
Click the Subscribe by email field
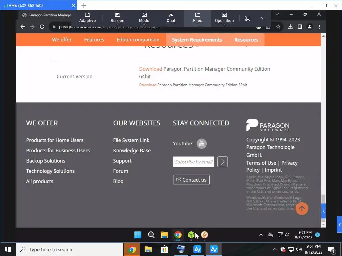pos(193,162)
